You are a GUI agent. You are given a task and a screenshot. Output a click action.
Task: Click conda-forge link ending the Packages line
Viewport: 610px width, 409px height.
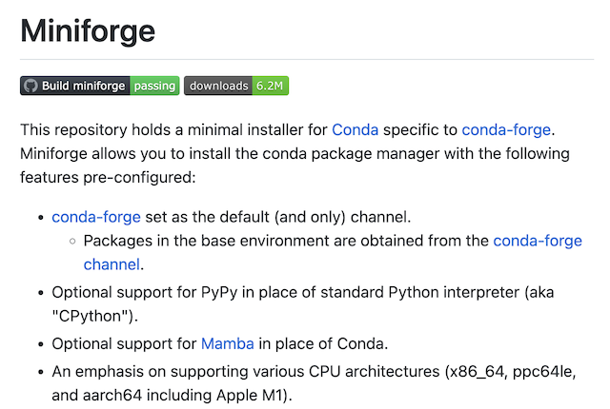point(538,241)
